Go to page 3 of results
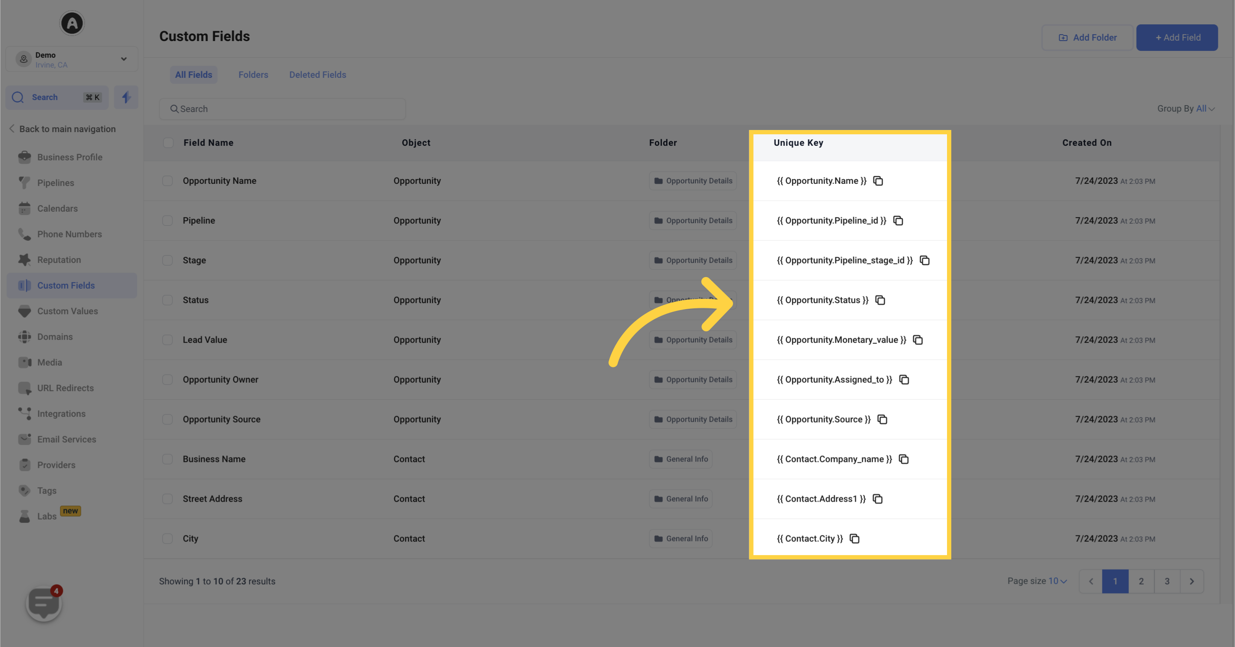Screen dimensions: 1235x647 [1167, 581]
